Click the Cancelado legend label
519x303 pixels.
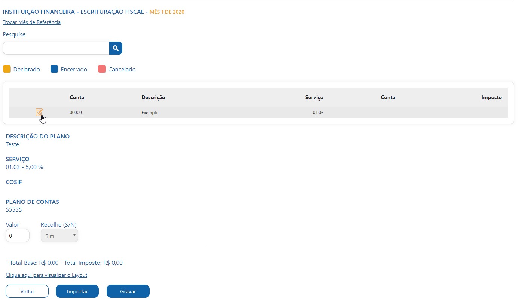pos(122,70)
